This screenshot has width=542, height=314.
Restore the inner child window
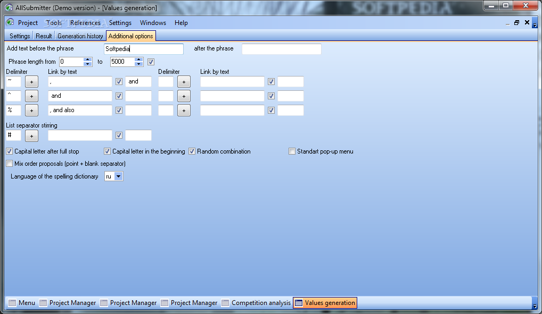[x=517, y=22]
